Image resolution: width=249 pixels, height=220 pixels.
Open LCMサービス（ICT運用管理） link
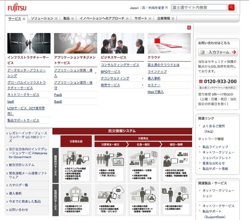point(26,111)
